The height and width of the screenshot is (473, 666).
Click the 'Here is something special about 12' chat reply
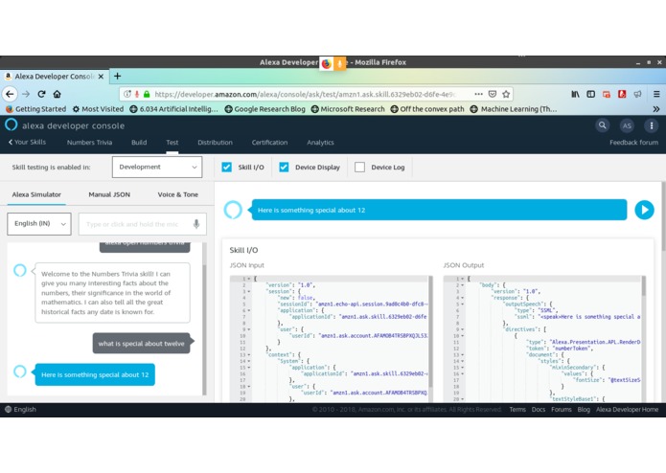(x=95, y=374)
